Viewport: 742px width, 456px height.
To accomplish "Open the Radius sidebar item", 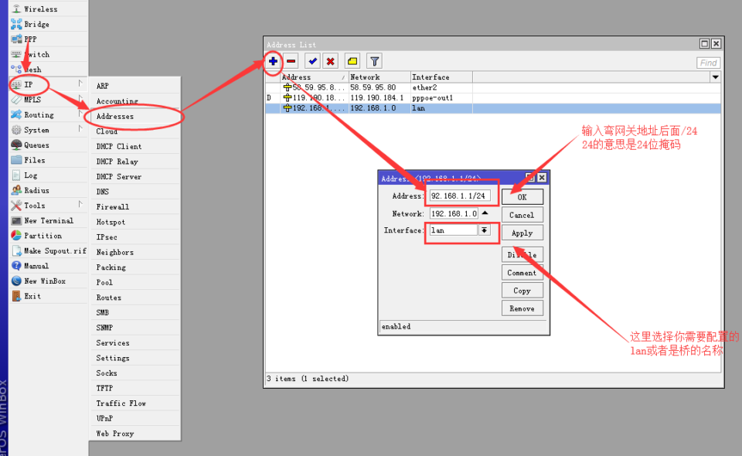I will (x=48, y=190).
